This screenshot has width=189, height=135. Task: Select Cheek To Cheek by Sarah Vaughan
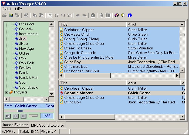tap(119, 48)
